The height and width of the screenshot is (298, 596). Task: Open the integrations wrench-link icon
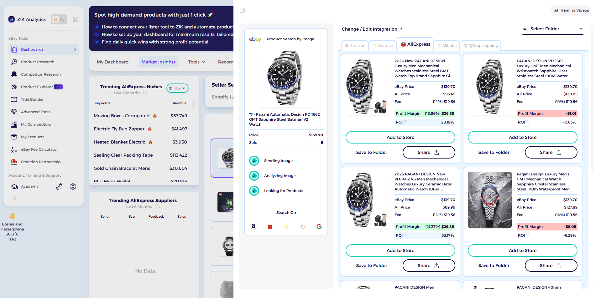pos(59,187)
